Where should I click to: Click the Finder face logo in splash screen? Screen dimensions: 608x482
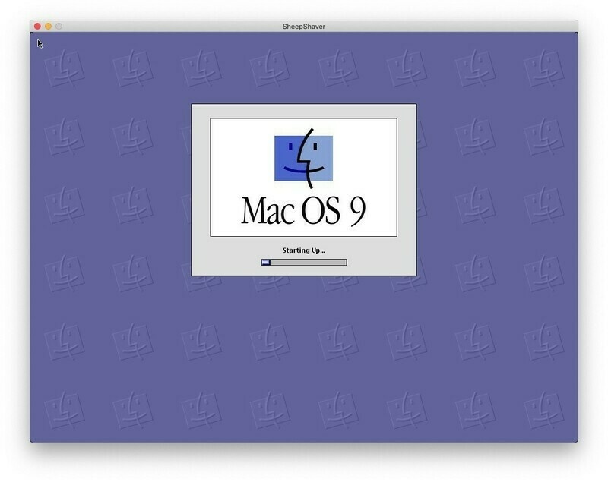[x=303, y=158]
